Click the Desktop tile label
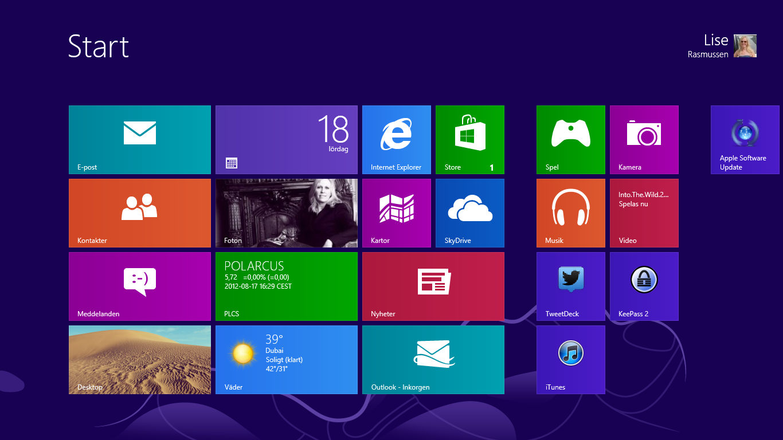 pos(90,387)
